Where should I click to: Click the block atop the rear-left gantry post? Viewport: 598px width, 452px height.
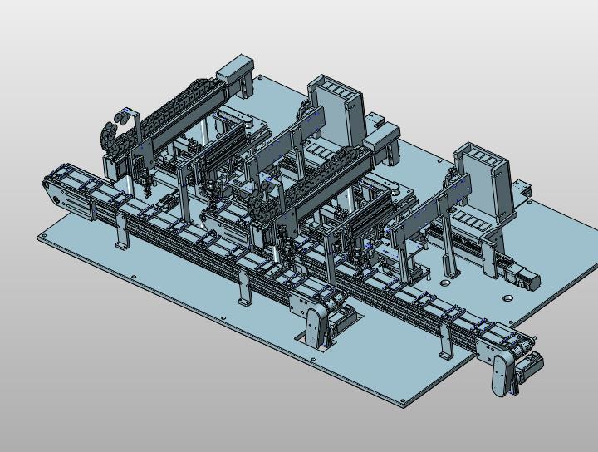(236, 68)
